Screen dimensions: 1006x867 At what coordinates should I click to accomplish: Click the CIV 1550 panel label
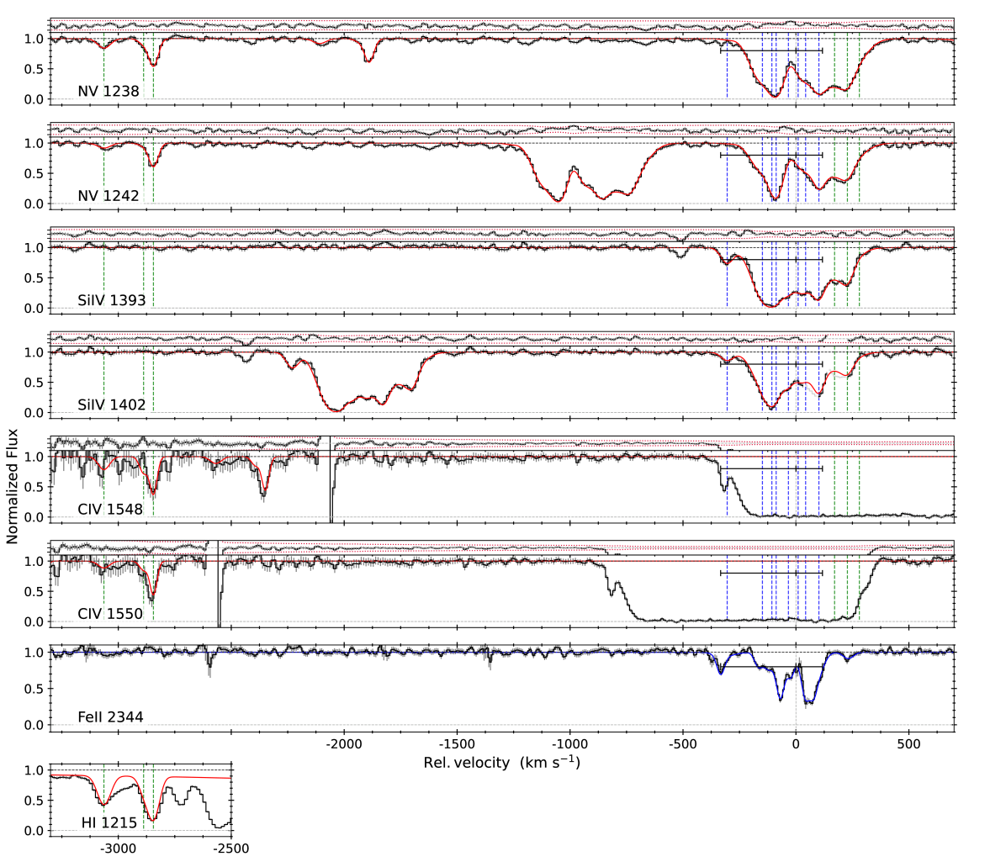point(110,614)
